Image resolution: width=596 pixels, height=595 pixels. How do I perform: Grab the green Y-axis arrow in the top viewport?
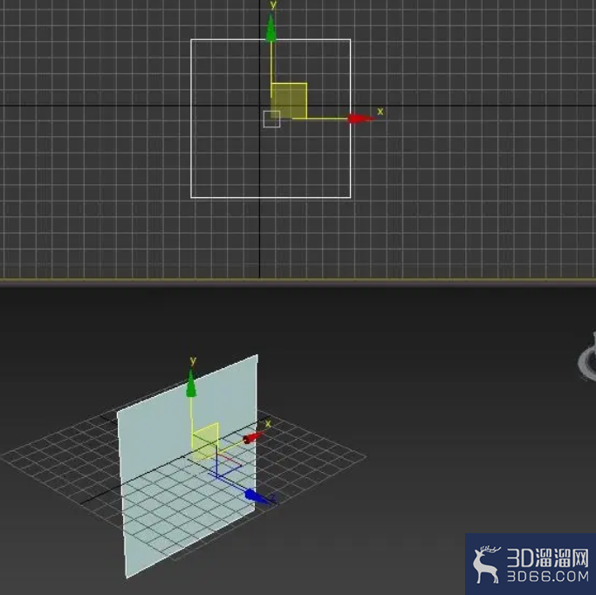(271, 28)
